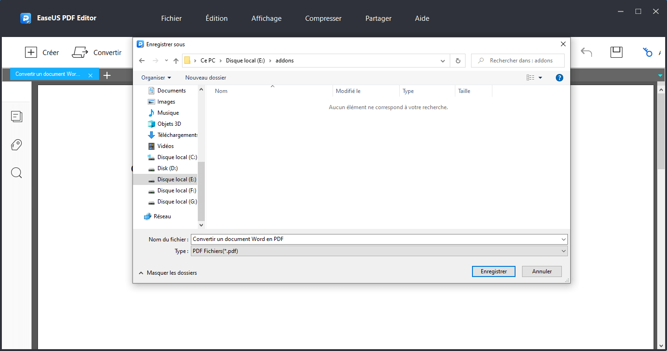Click the Rechercher dans addons search field
The height and width of the screenshot is (351, 667).
pyautogui.click(x=517, y=60)
